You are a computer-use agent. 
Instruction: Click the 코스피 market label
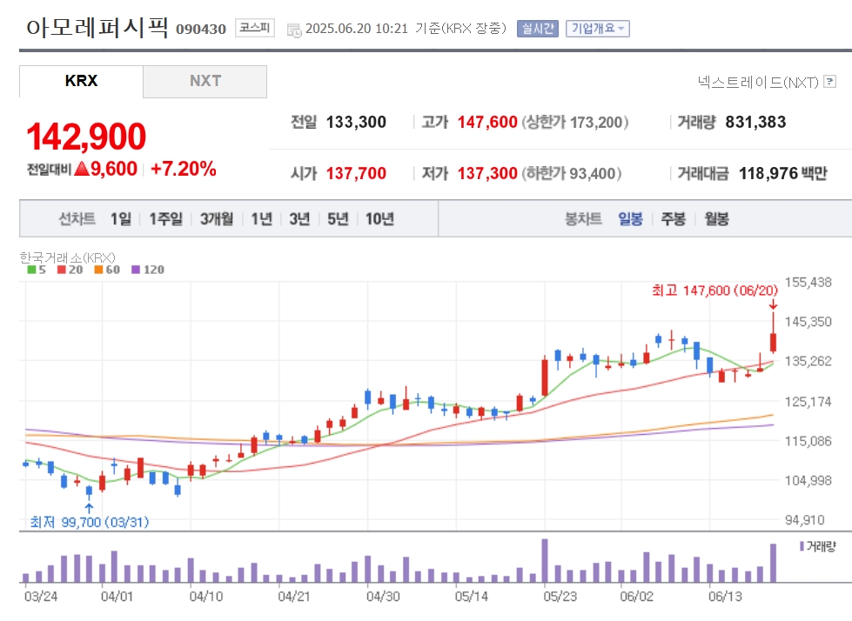[255, 28]
